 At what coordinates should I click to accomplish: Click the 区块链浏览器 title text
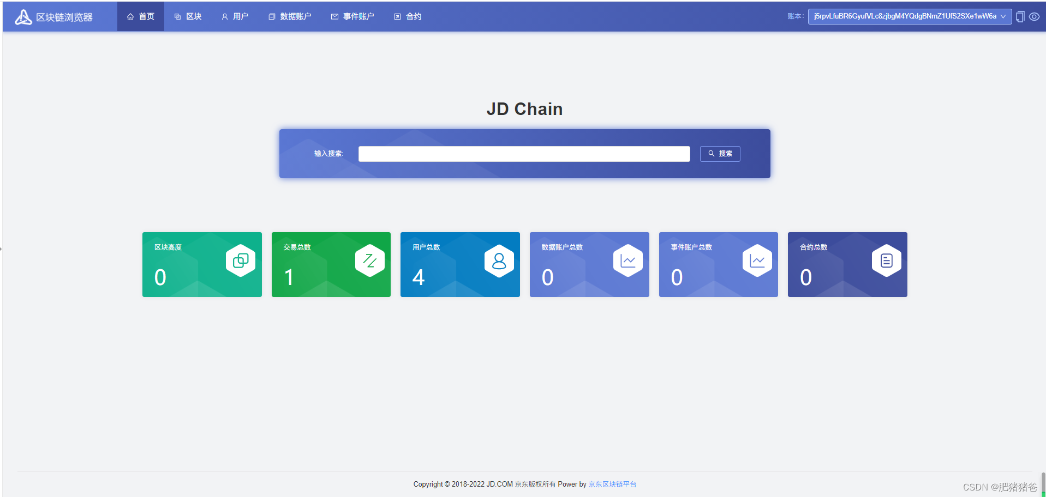(x=64, y=17)
